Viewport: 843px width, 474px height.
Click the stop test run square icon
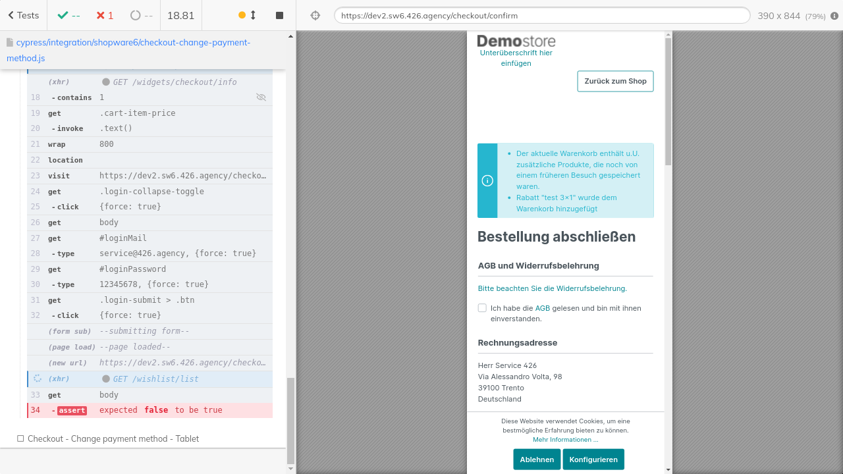click(279, 15)
